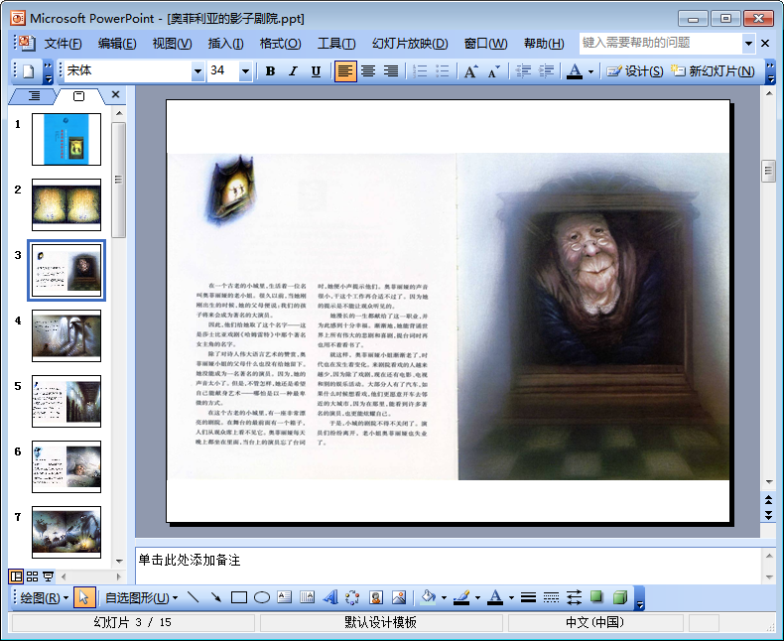Switch to Normal view
784x641 pixels.
click(x=16, y=577)
